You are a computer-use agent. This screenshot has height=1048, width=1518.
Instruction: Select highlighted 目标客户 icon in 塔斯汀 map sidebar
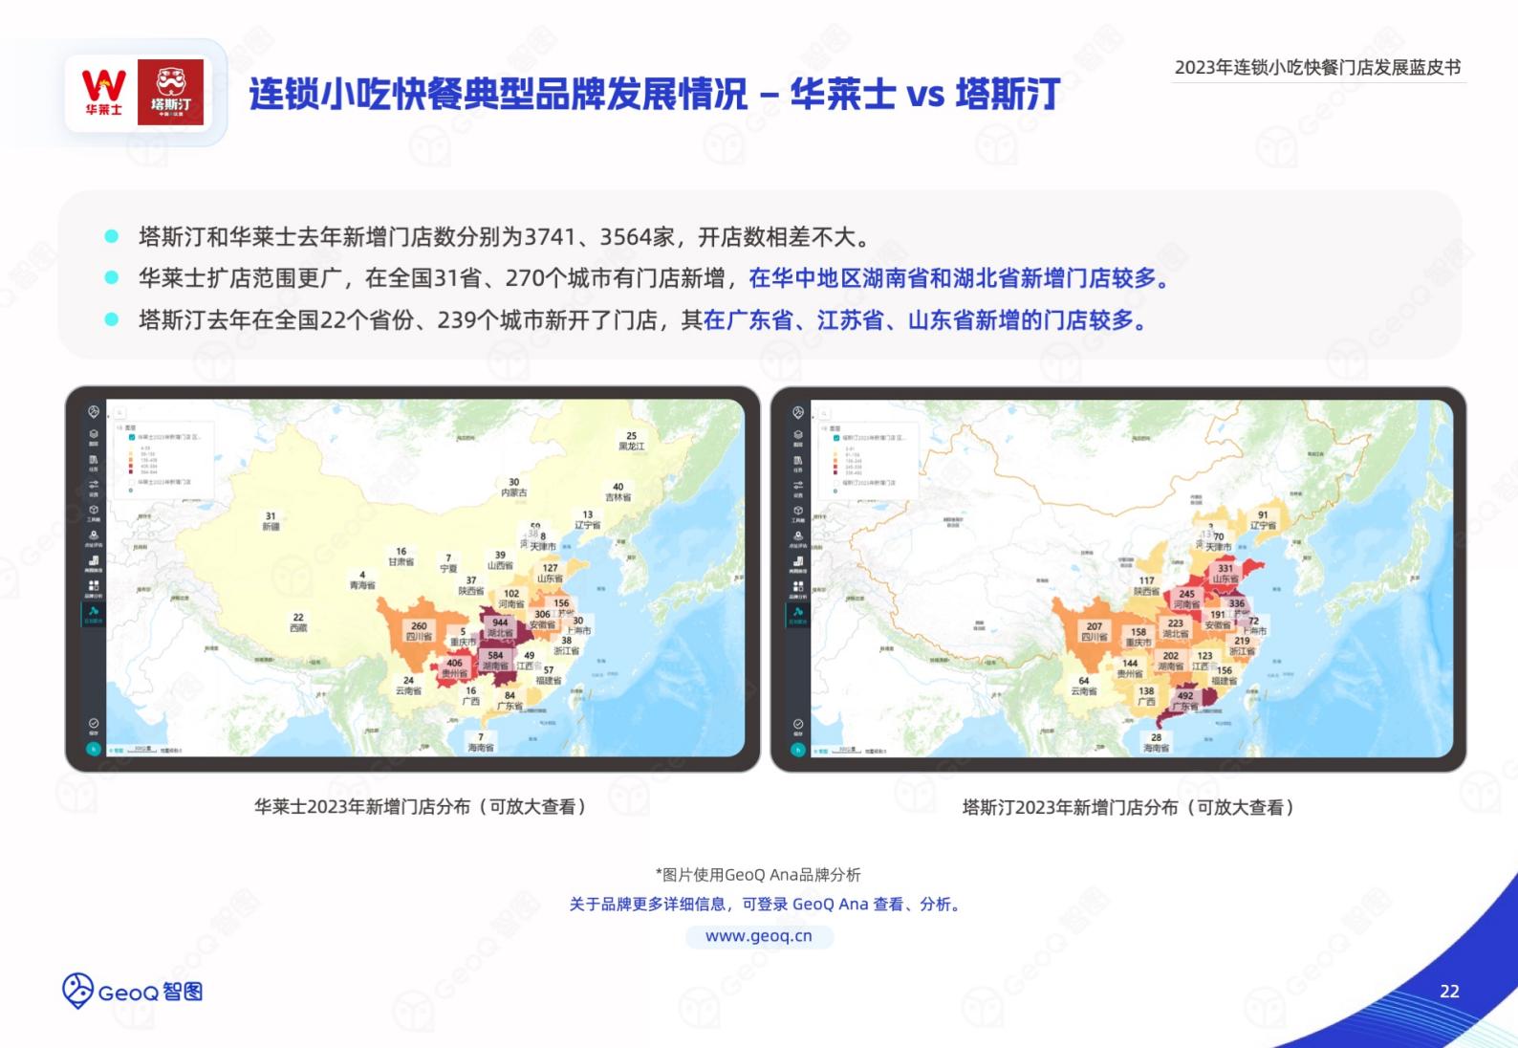pyautogui.click(x=798, y=614)
